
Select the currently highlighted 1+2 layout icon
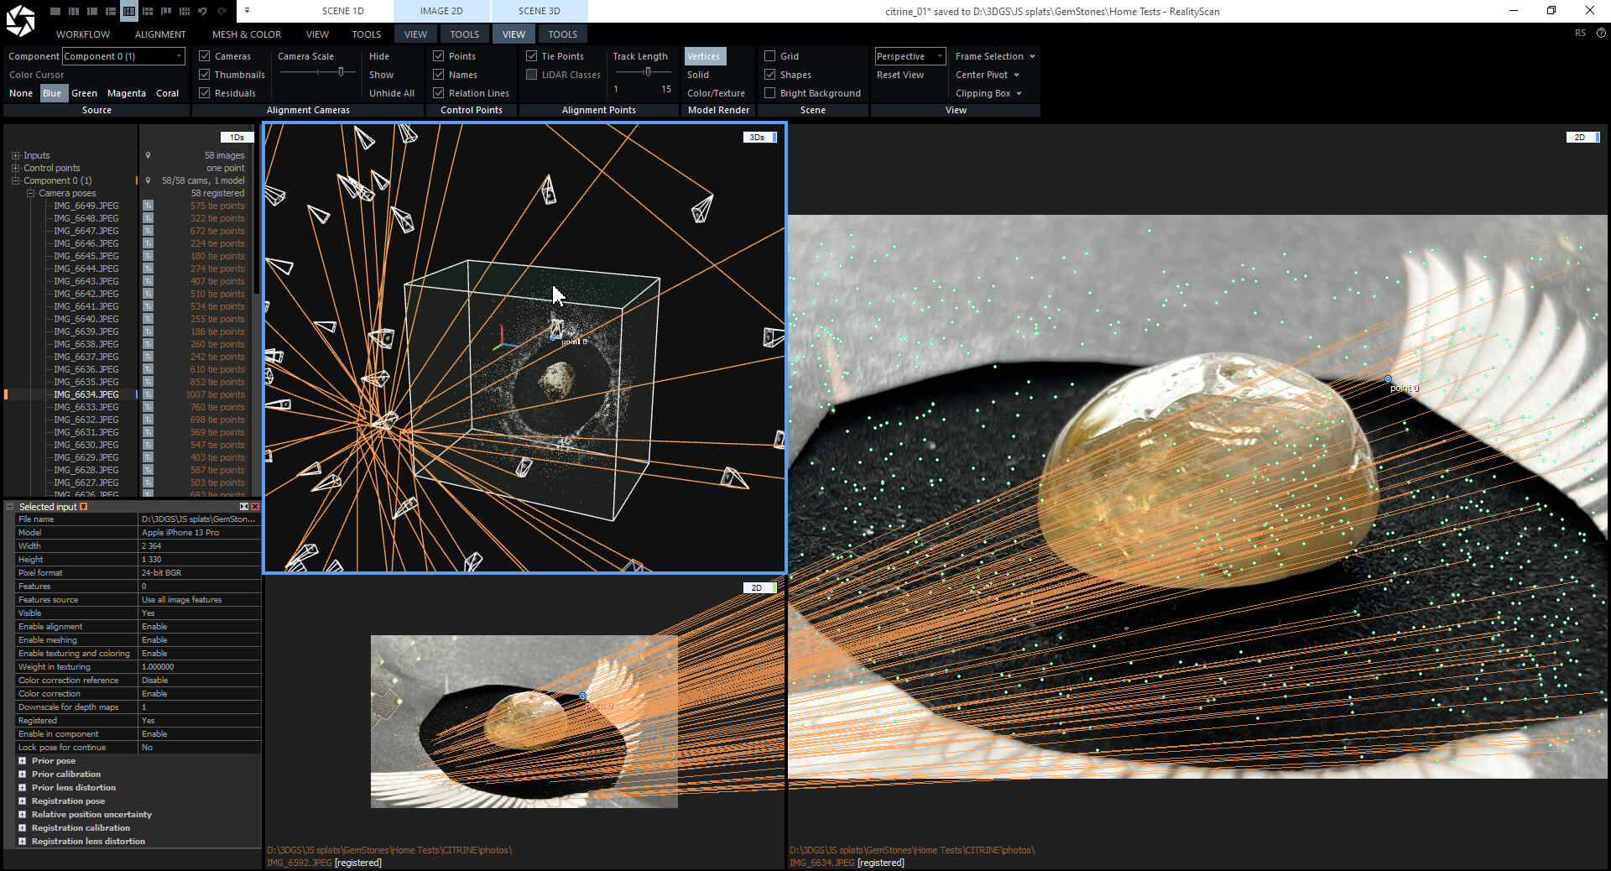(129, 11)
